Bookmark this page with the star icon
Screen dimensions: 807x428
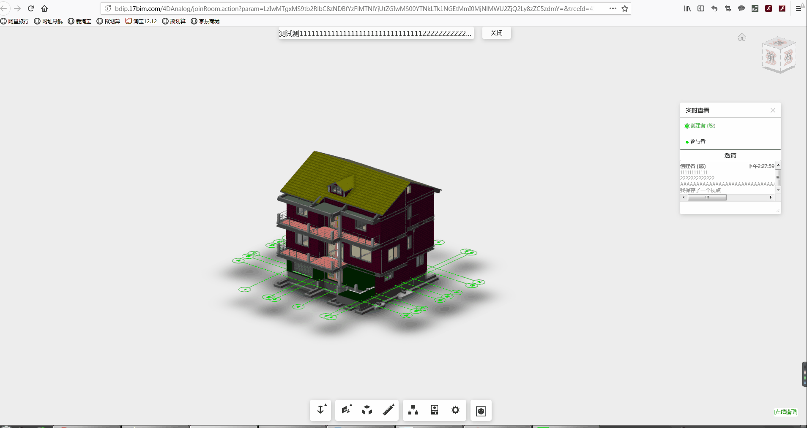[625, 8]
